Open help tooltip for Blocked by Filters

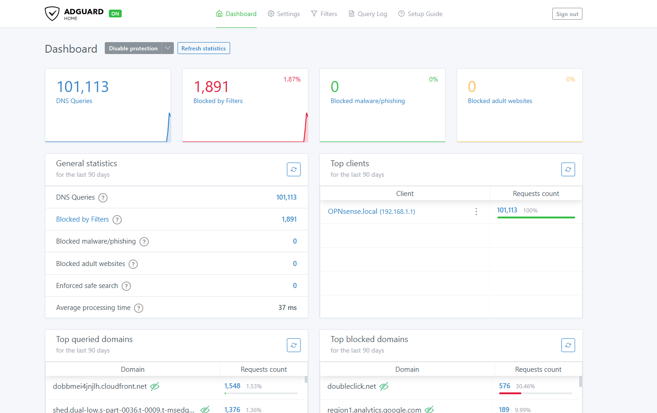117,220
